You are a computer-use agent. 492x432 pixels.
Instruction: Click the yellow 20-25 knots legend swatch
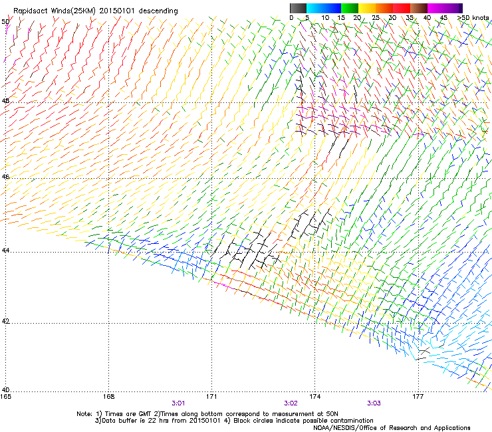coord(367,8)
